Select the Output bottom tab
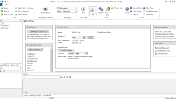The height and width of the screenshot is (99, 176). (x=26, y=96)
